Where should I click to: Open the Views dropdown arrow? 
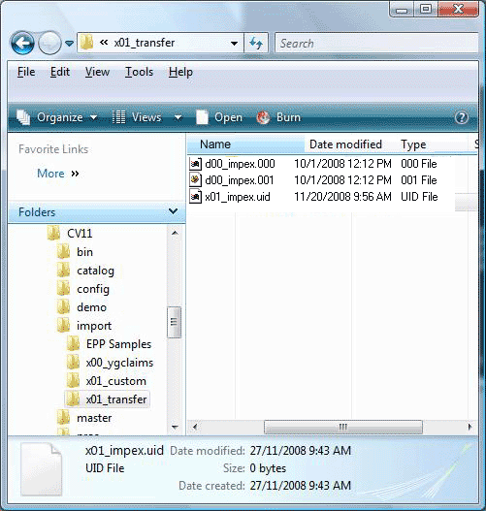tap(178, 117)
